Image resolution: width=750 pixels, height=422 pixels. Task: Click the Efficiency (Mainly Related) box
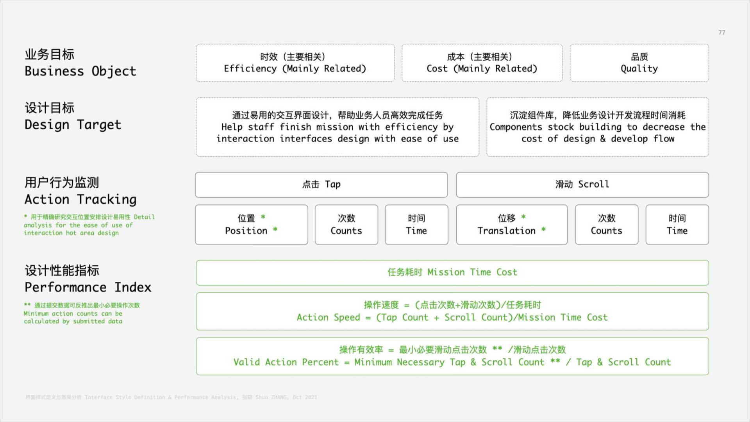[x=295, y=63]
